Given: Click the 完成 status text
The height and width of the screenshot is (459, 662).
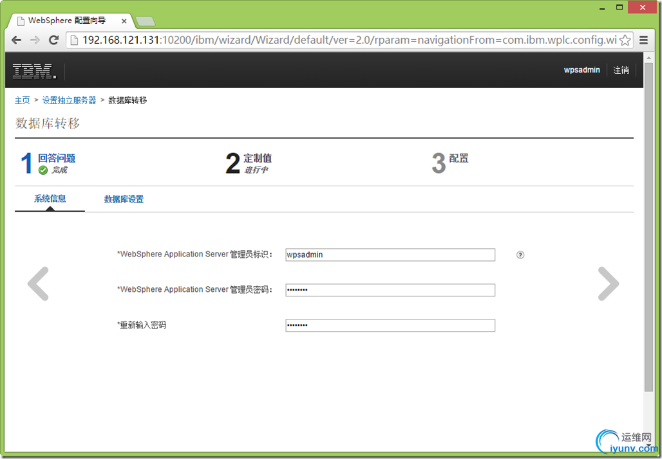Looking at the screenshot, I should pyautogui.click(x=59, y=170).
